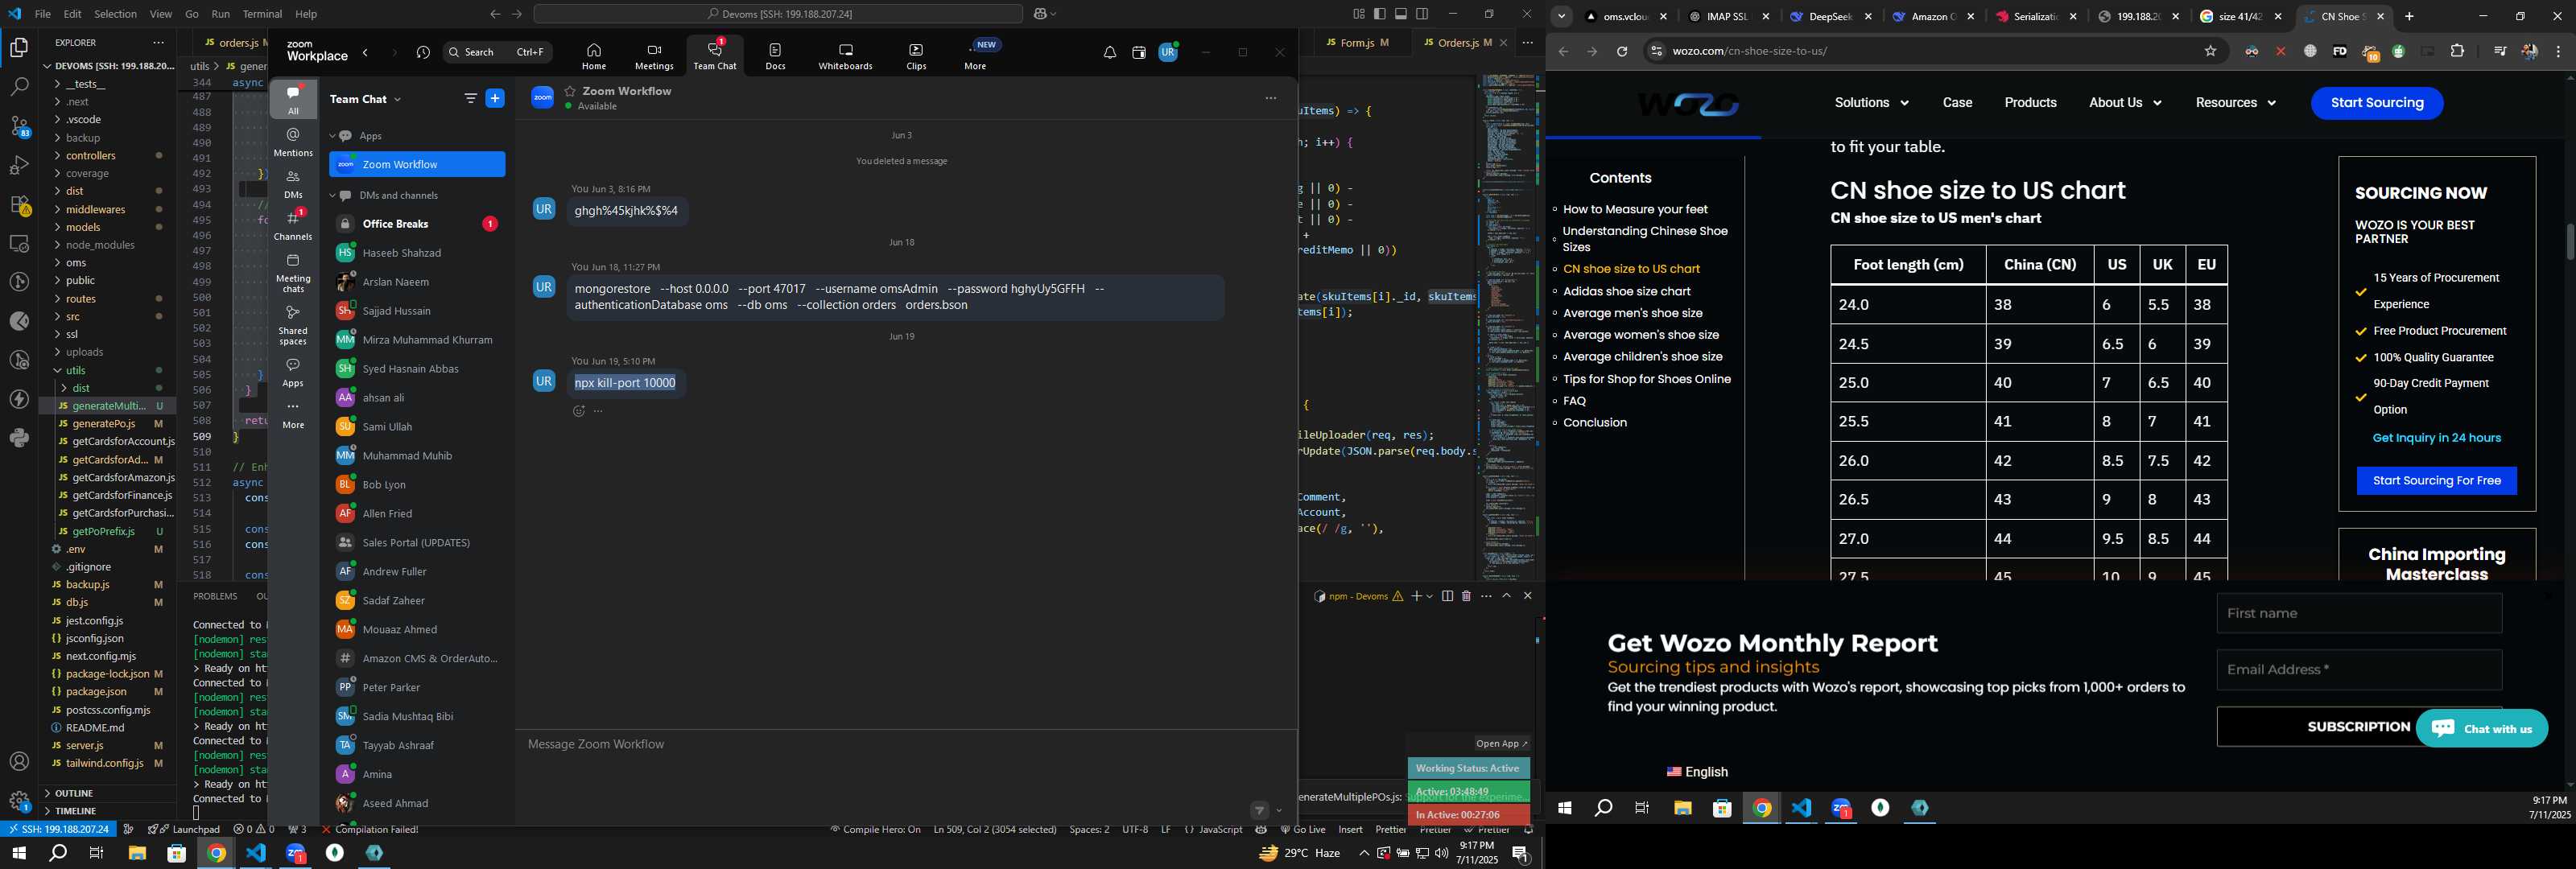This screenshot has height=869, width=2576.
Task: Open English language selector on Wozo page
Action: [1697, 772]
